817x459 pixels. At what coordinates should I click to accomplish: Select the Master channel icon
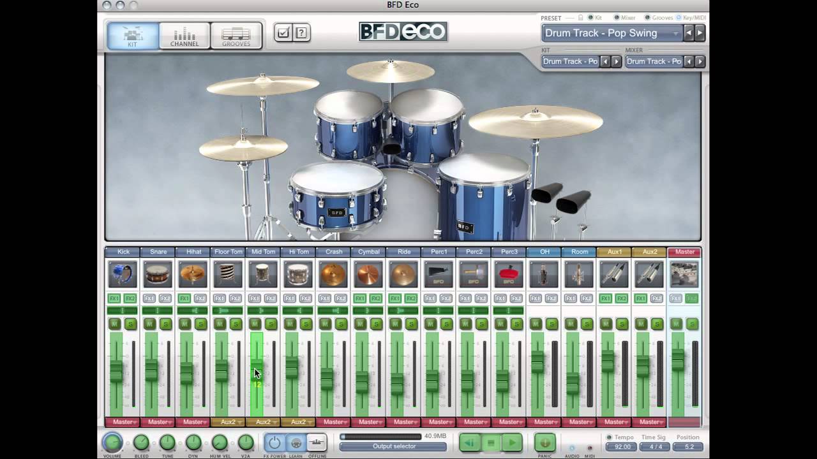[684, 274]
